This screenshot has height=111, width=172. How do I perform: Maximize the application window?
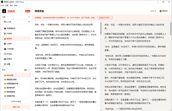click(163, 2)
